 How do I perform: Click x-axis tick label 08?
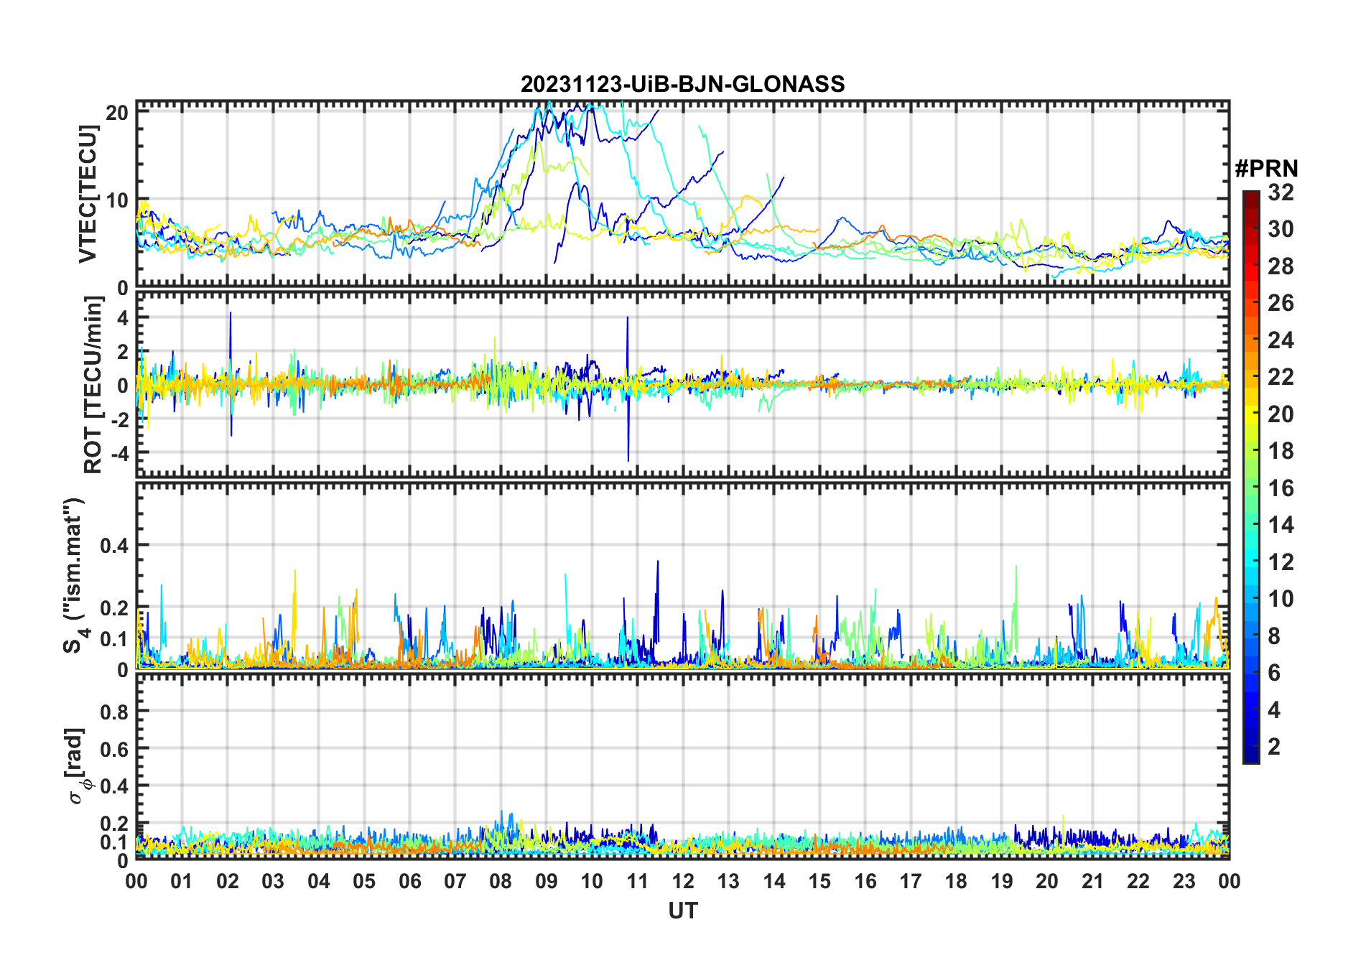pyautogui.click(x=501, y=881)
